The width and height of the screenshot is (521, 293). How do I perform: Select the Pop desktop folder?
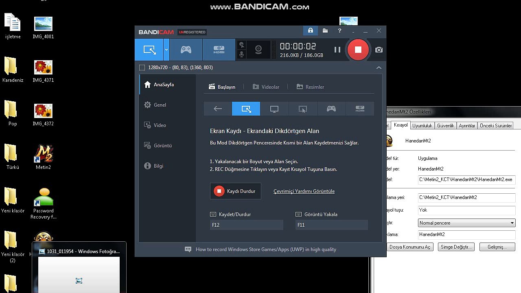pos(13,113)
